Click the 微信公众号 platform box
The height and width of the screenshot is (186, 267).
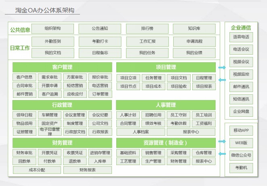241,155
